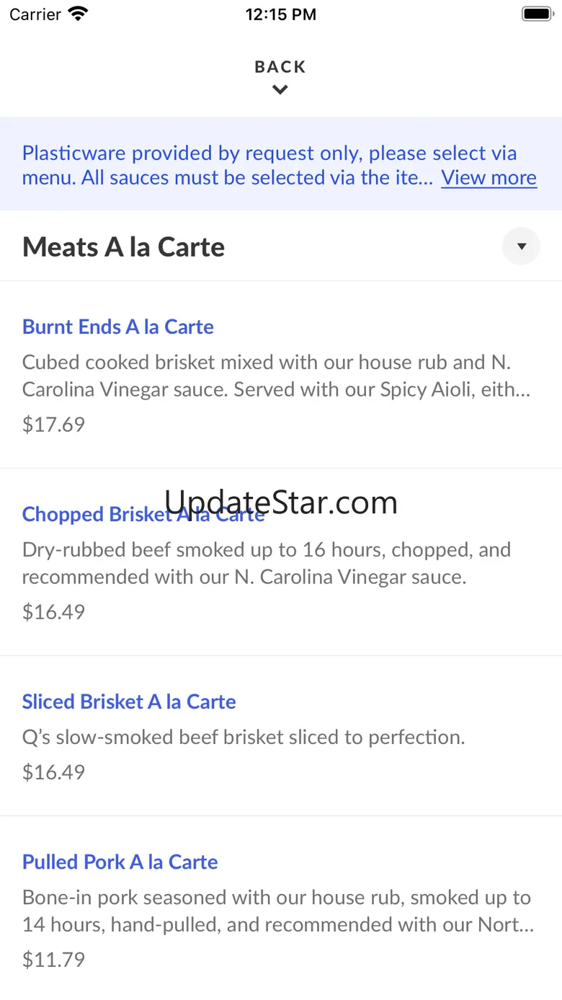Tap the Burnt Ends description text

click(277, 376)
